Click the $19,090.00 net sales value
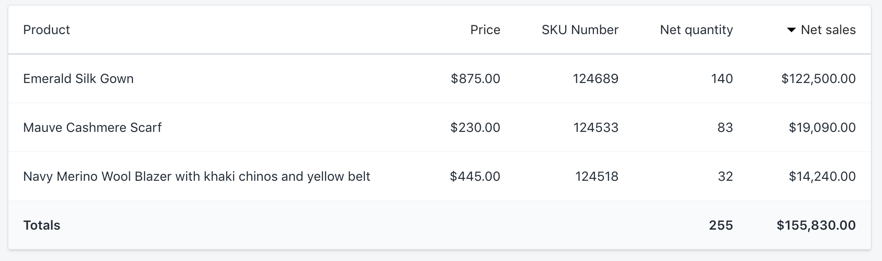Viewport: 882px width, 261px height. click(x=822, y=128)
